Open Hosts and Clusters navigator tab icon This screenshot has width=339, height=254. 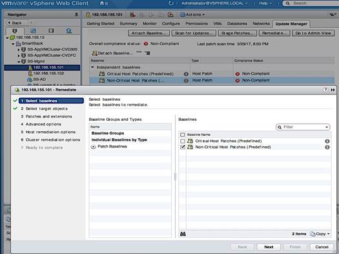tap(15, 31)
